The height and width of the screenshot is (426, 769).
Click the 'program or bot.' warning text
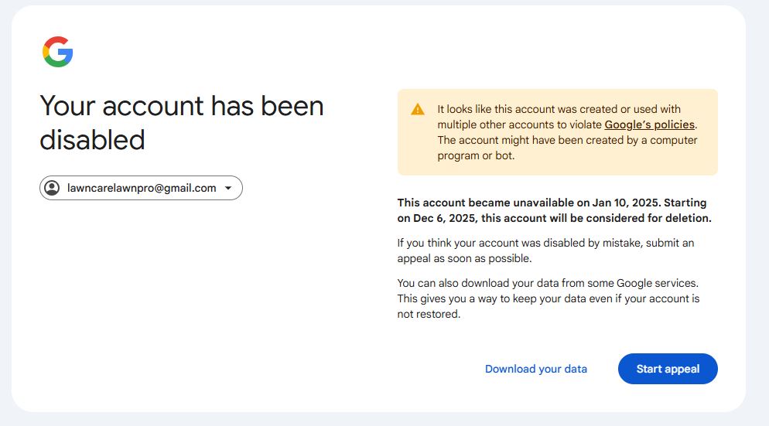pyautogui.click(x=475, y=155)
